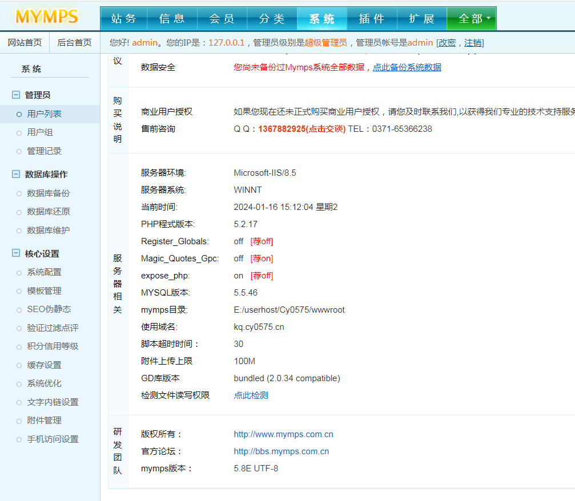Open 验证过滤点评 in sidebar
Screen dimensions: 575x501
tap(53, 328)
